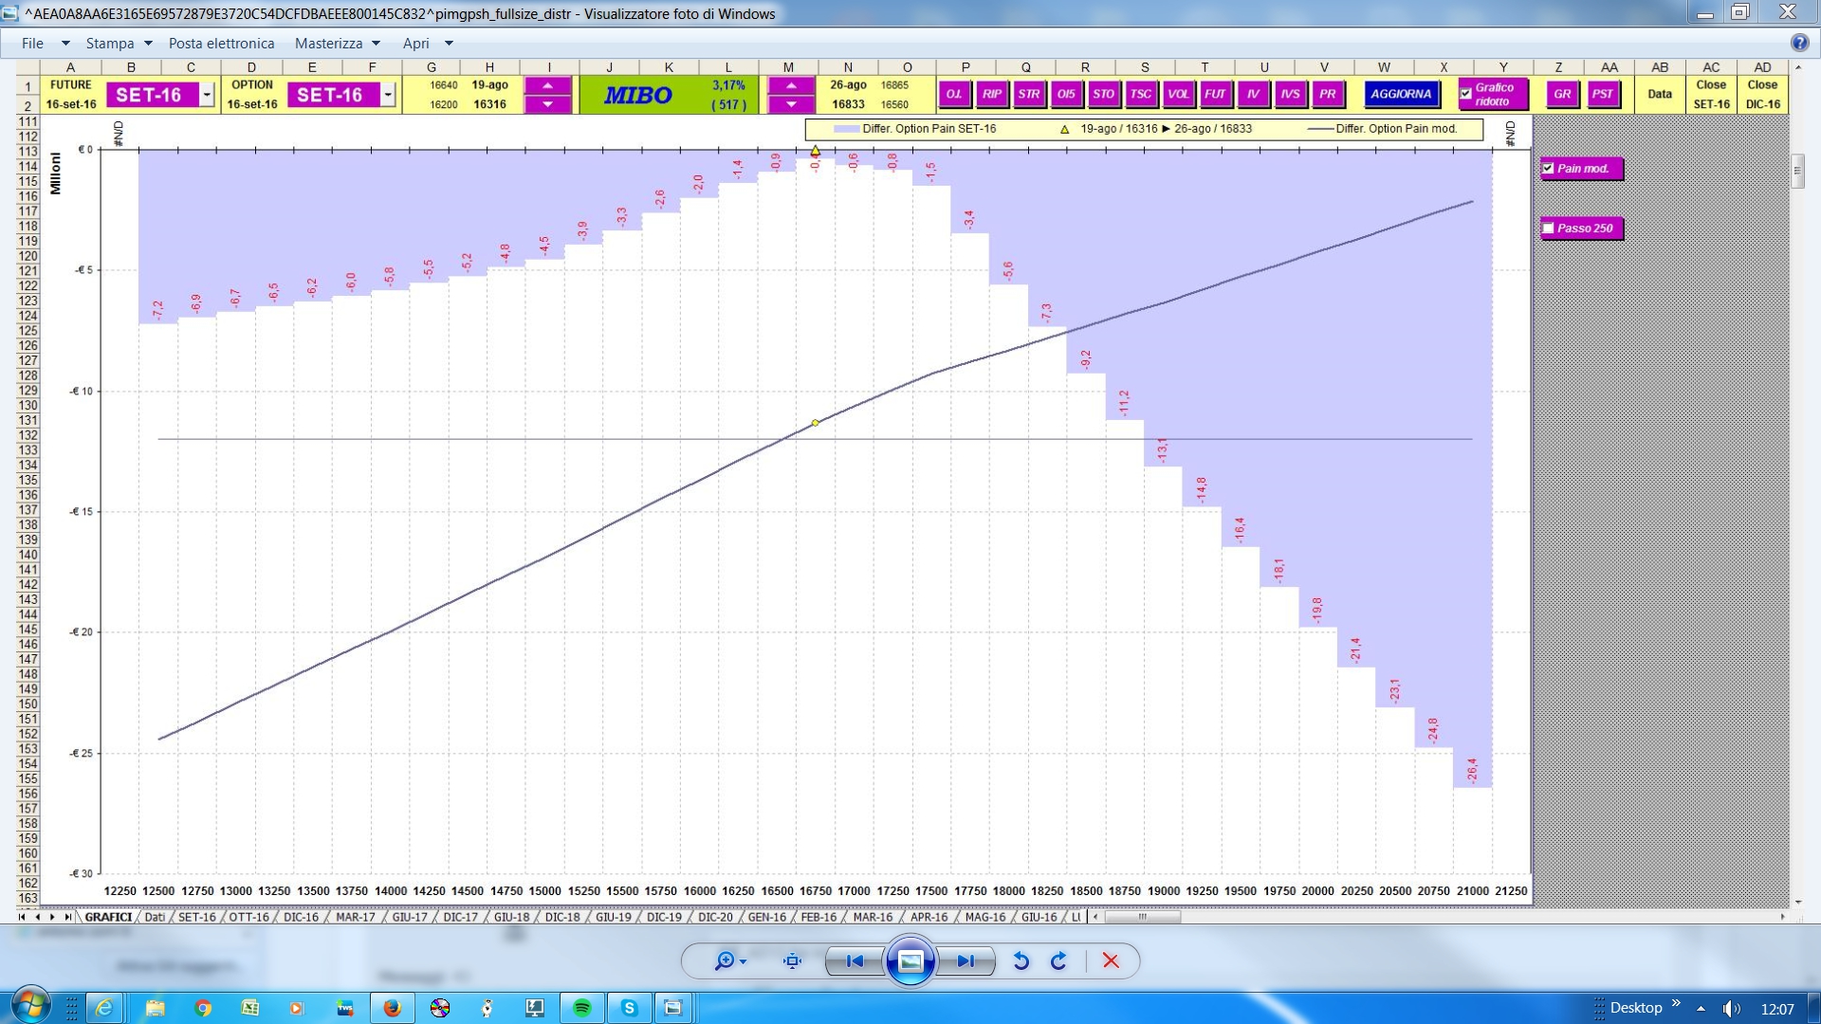Open Windows Explorer folder in taskbar
Screen dimensions: 1821x1024
pos(155,1008)
